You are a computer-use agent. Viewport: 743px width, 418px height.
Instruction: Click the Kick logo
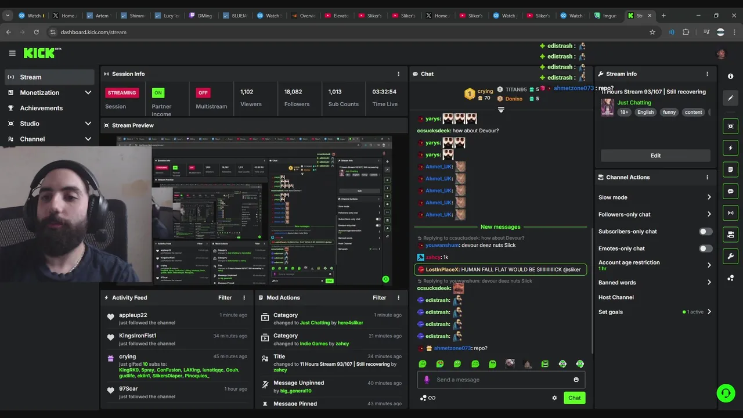click(42, 53)
